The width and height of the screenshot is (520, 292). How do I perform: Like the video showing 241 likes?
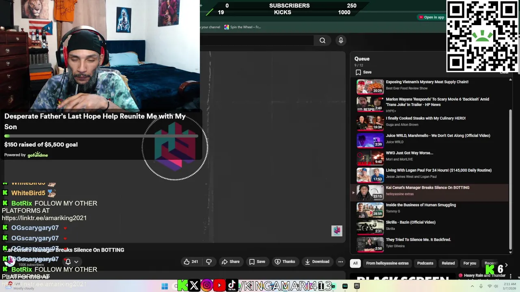coord(191,262)
